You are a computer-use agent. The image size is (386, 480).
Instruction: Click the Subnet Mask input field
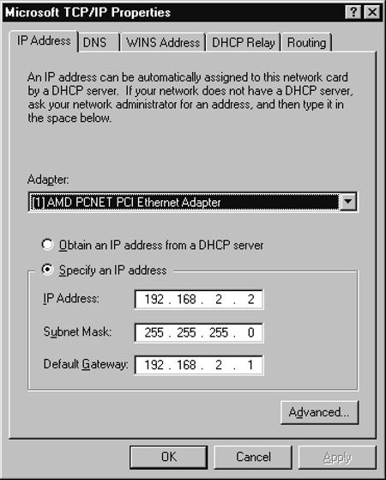(x=199, y=332)
